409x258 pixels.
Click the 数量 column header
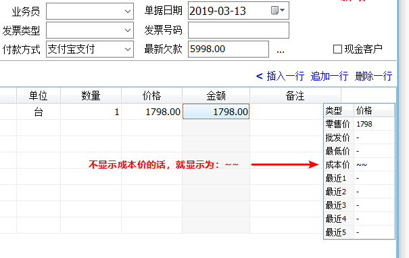pyautogui.click(x=91, y=95)
